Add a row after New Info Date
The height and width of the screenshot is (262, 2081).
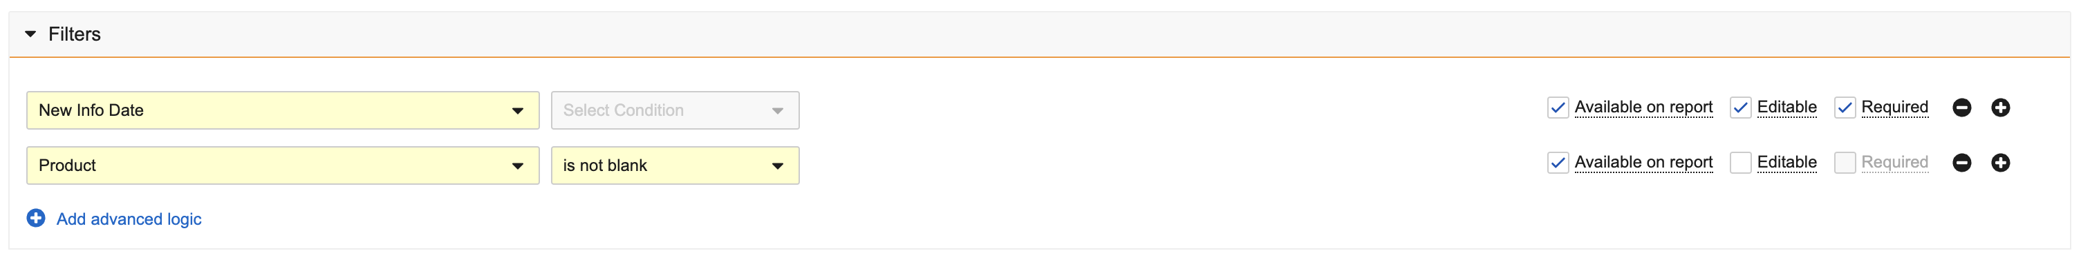point(2000,108)
